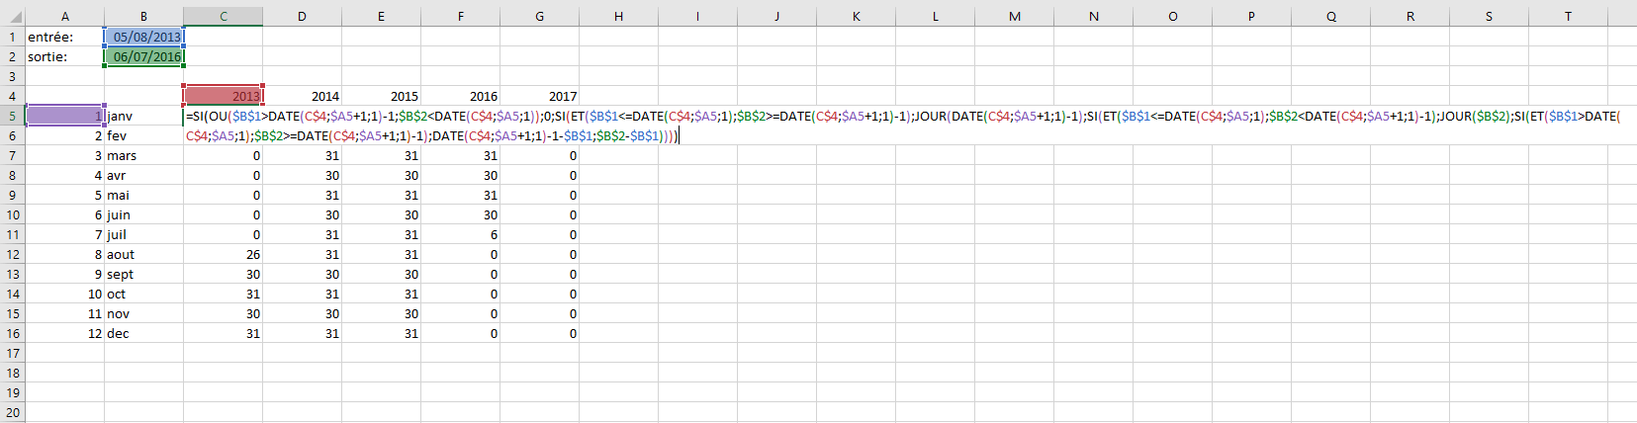Click the 2016 year heading cell
The height and width of the screenshot is (423, 1637).
(460, 96)
